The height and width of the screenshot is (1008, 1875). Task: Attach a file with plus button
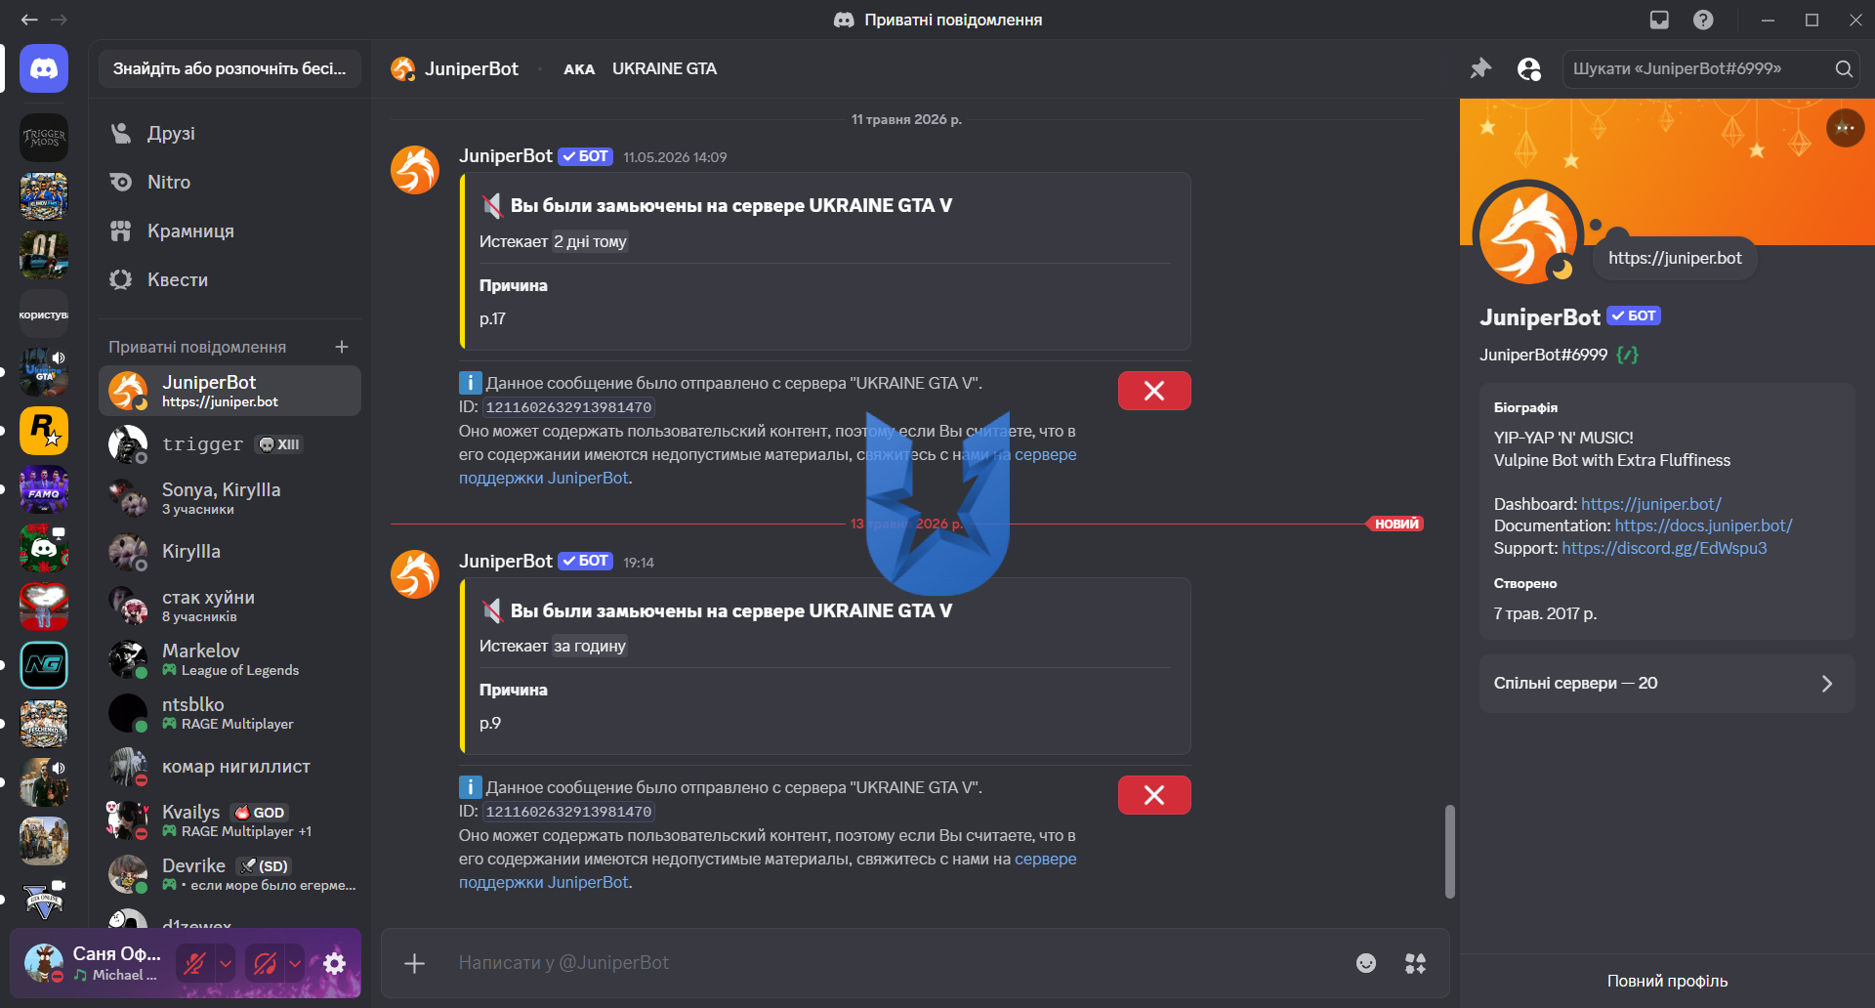(414, 963)
